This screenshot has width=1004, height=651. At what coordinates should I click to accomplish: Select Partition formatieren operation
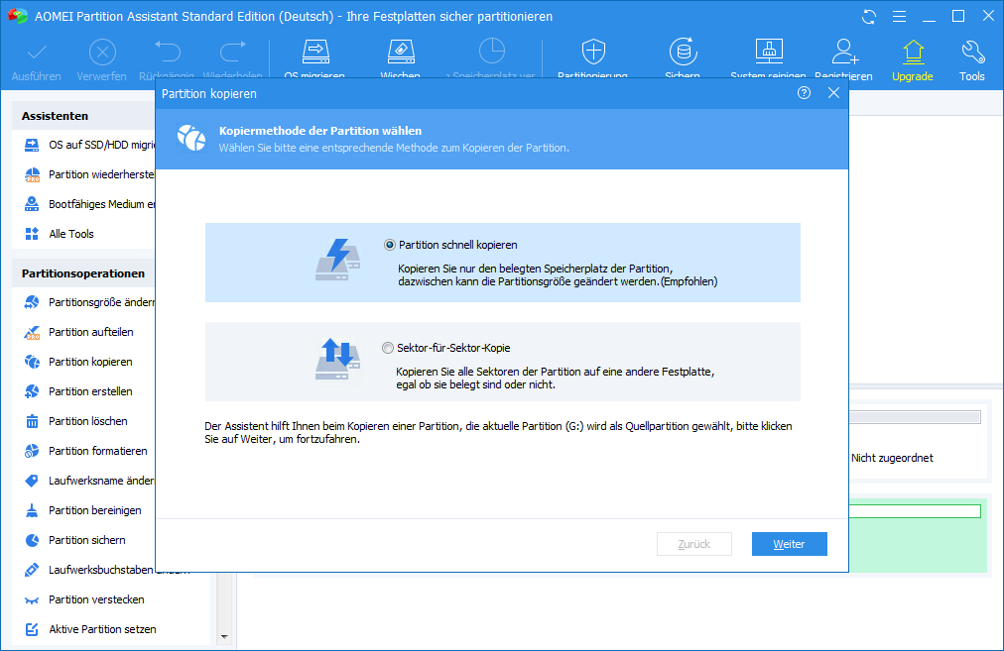[x=85, y=451]
